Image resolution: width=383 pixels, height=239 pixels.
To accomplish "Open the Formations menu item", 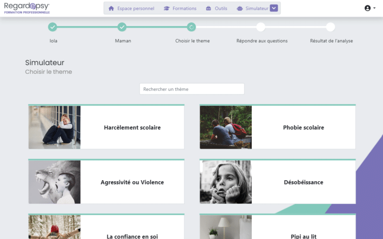I will [x=180, y=8].
